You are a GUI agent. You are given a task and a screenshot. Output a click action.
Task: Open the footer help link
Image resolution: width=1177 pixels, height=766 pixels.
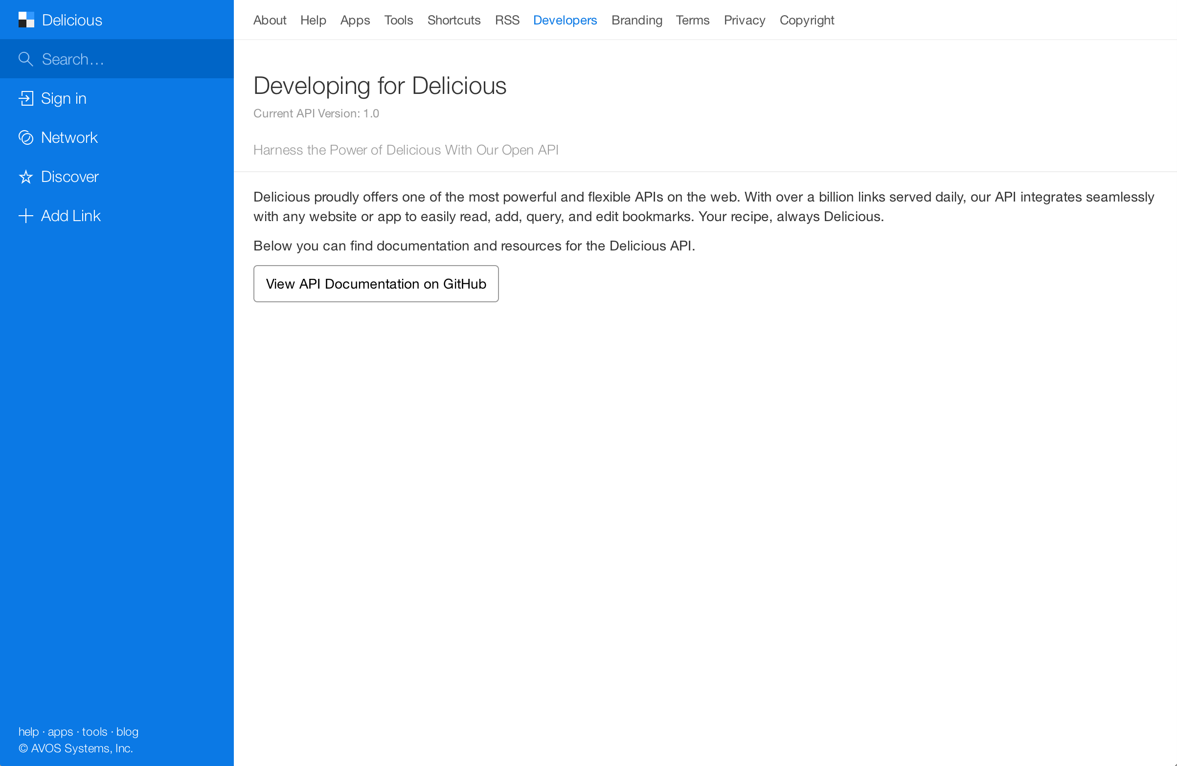(29, 731)
